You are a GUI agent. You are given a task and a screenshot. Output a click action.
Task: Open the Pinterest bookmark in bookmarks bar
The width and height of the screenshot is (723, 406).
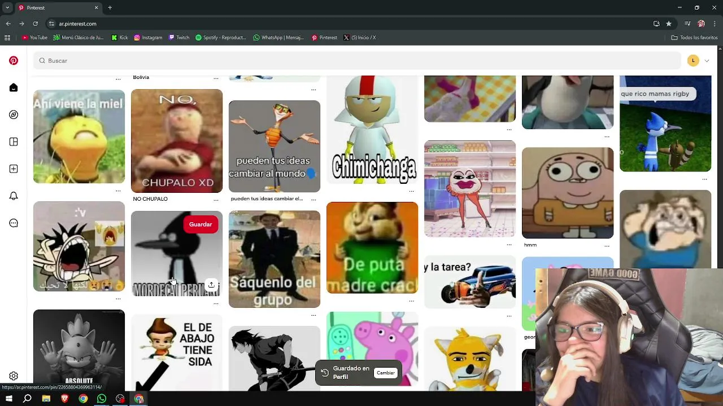tap(324, 38)
